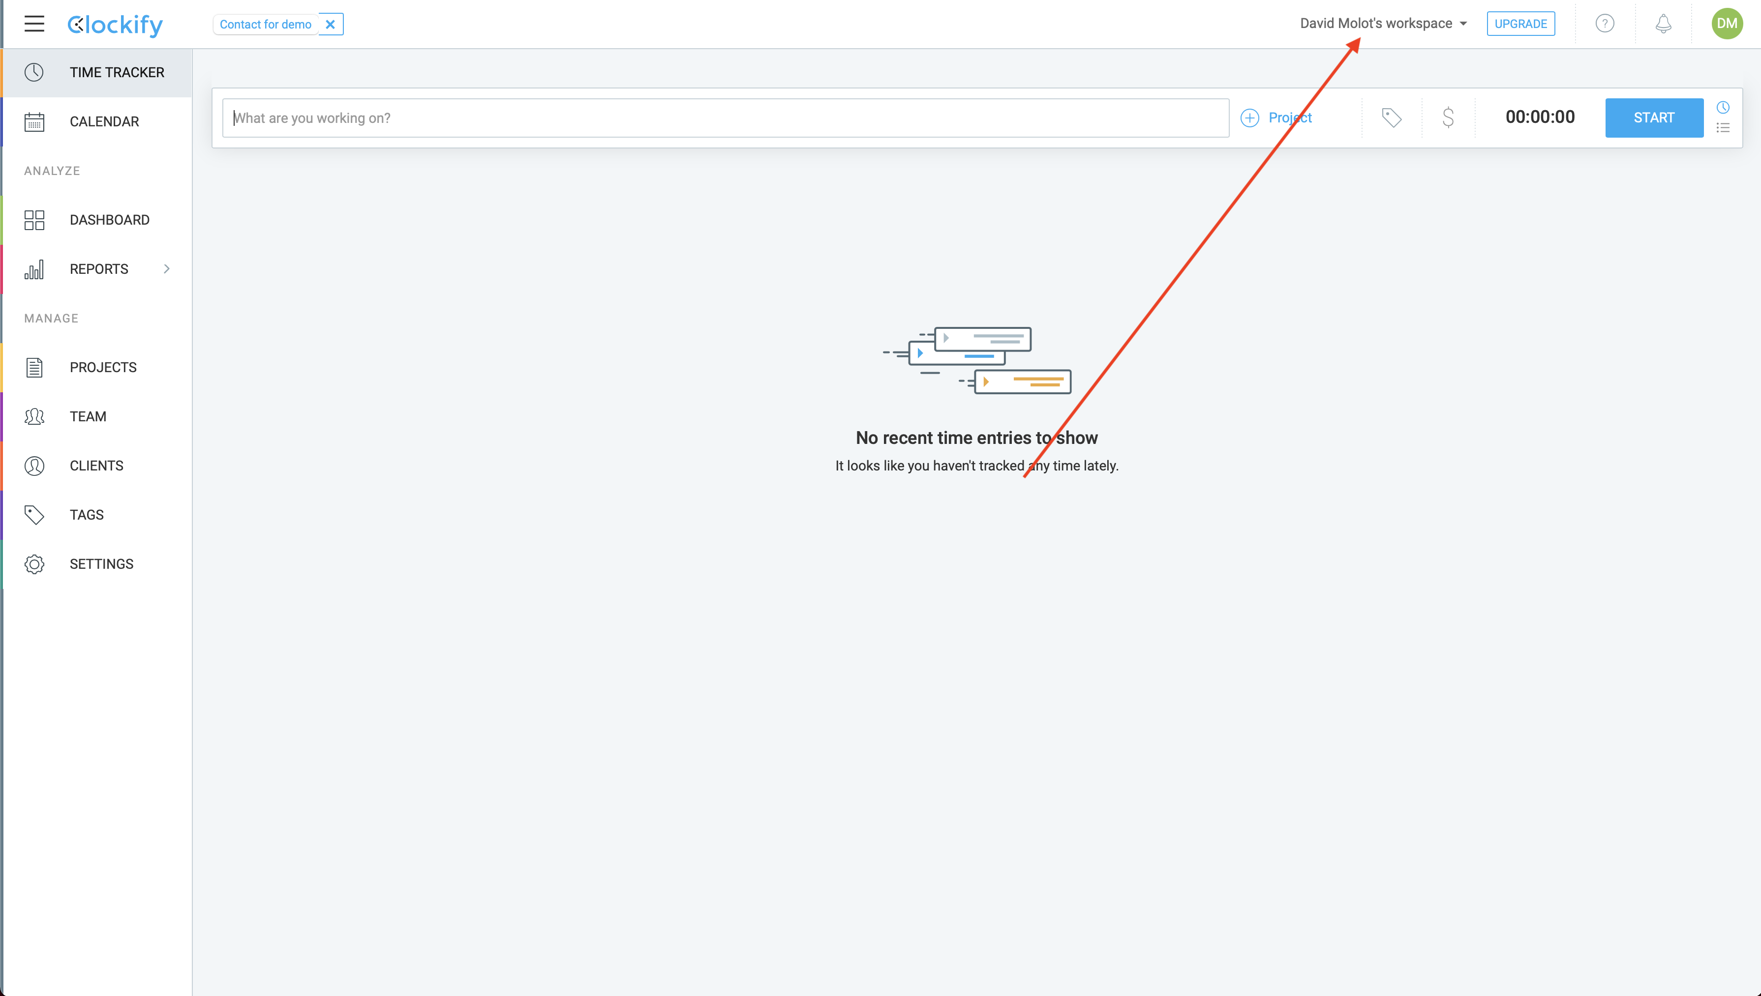This screenshot has height=996, width=1761.
Task: Click the 00:00:00 timer display
Action: pos(1540,117)
